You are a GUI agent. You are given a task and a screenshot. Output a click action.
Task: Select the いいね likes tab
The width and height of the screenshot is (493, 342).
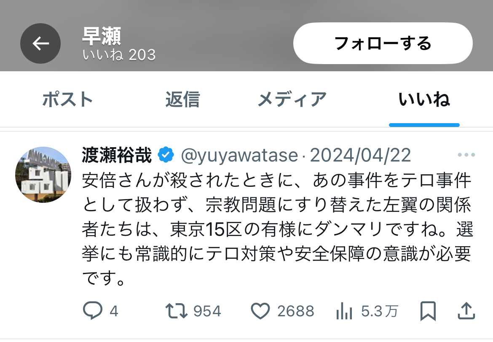pyautogui.click(x=424, y=100)
